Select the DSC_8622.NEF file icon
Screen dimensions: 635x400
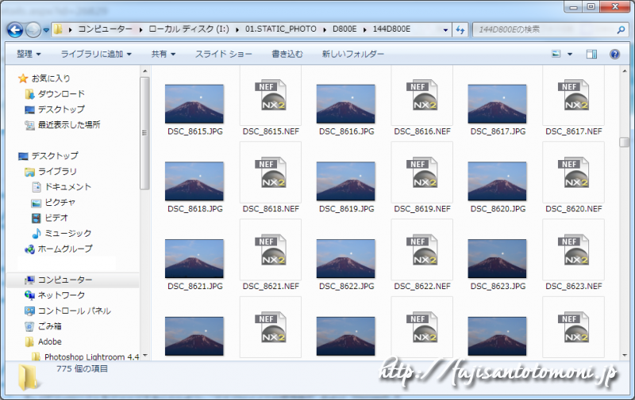pos(422,250)
